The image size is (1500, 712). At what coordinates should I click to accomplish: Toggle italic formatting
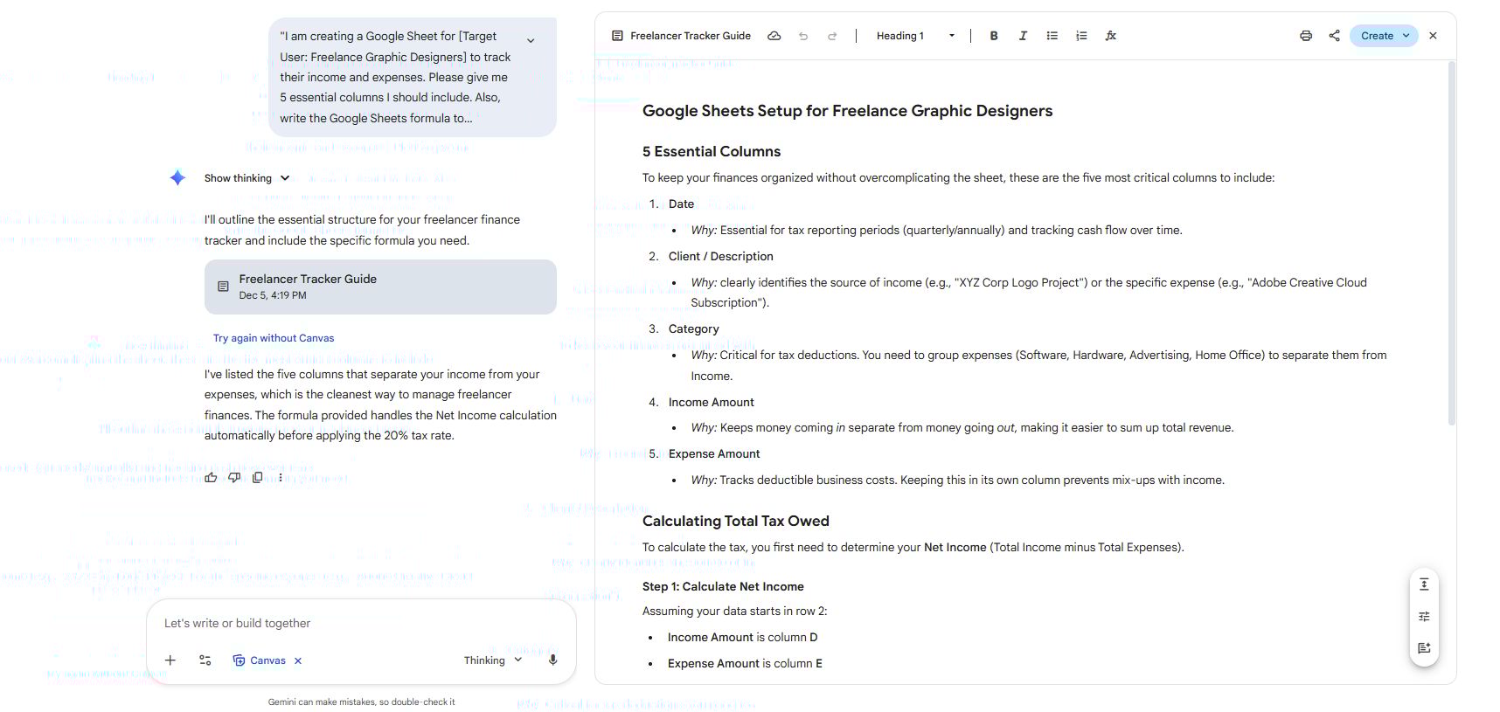point(1023,36)
